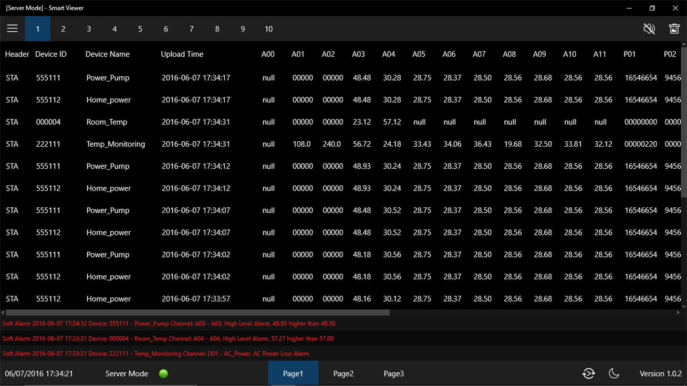Click the 23.12 value in A03

click(x=362, y=122)
